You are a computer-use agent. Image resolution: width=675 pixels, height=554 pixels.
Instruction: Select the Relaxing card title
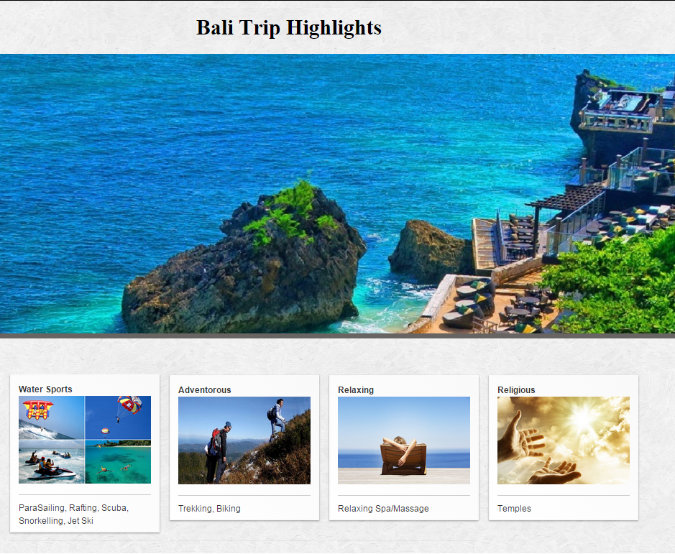(x=356, y=390)
